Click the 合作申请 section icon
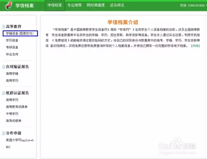The height and width of the screenshot is (159, 207). click(4, 133)
